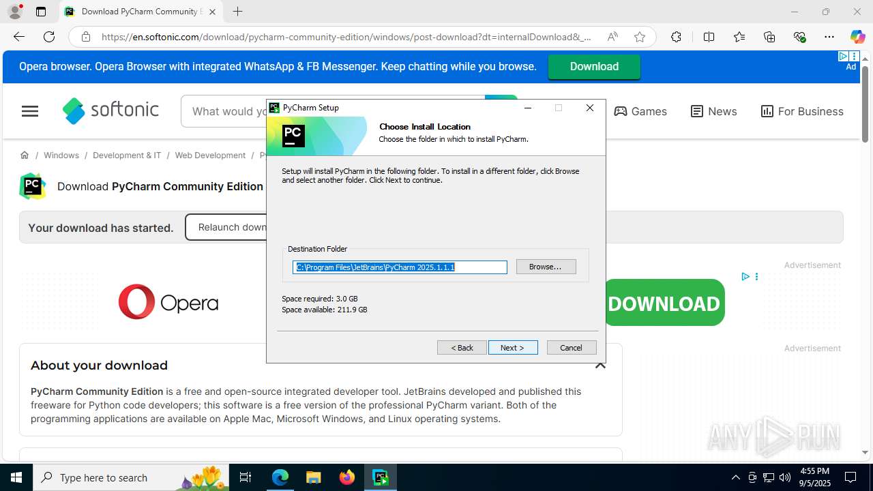The height and width of the screenshot is (491, 873).
Task: Open the Softonic hamburger menu
Action: (30, 111)
